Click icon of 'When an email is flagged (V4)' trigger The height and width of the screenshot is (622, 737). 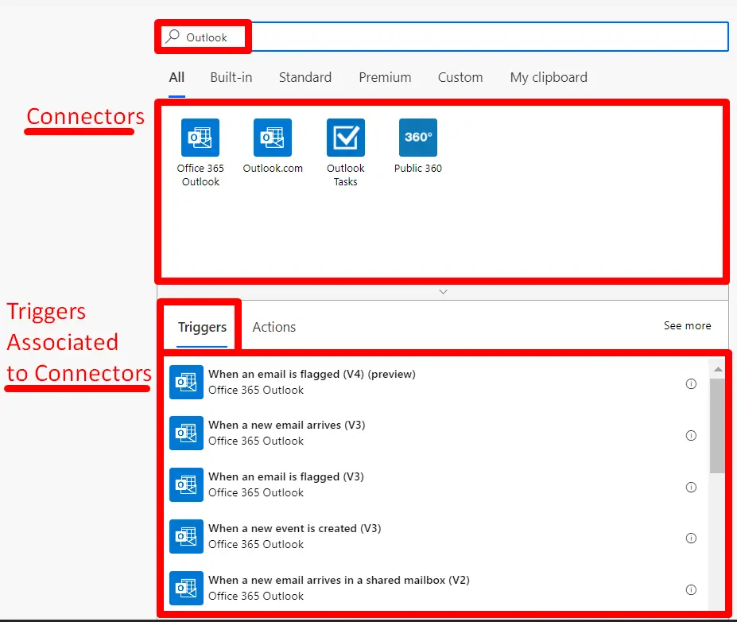[186, 383]
